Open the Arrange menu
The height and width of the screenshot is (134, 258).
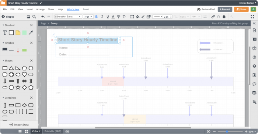pos(40,9)
